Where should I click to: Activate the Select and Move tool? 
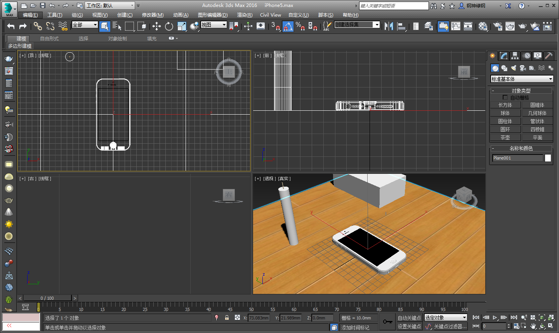(x=156, y=26)
